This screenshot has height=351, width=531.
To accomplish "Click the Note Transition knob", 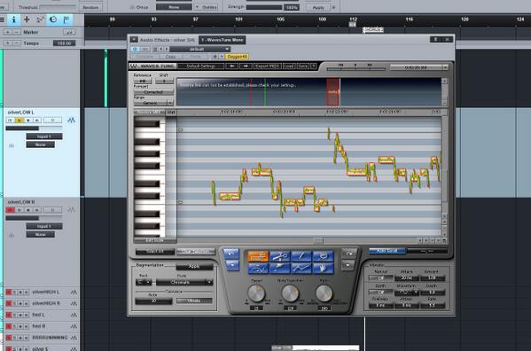I will tap(290, 293).
